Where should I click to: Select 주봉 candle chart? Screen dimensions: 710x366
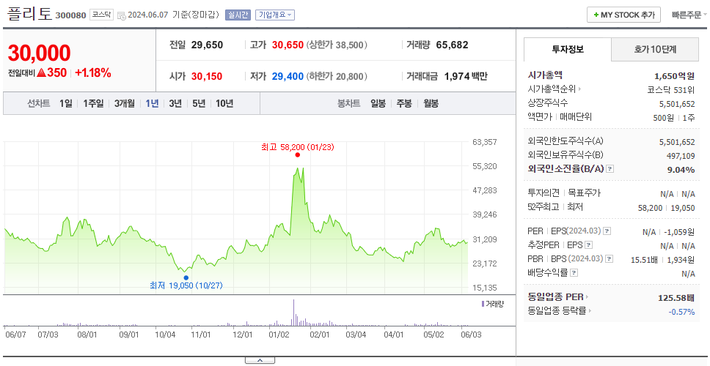coord(404,103)
